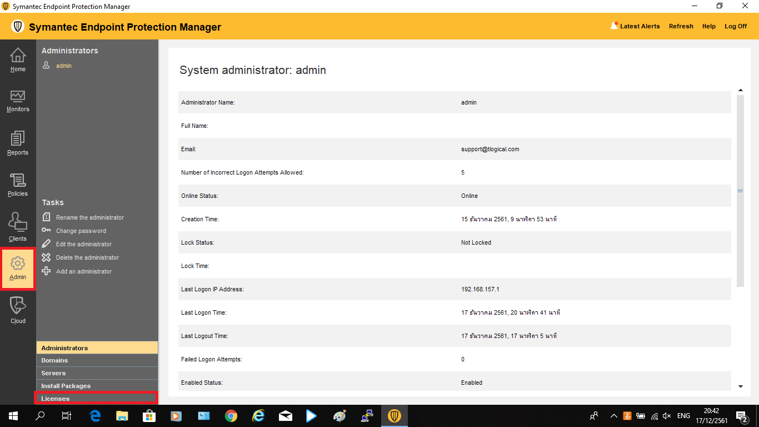The image size is (759, 427).
Task: Choose Edit the administrator
Action: point(83,244)
